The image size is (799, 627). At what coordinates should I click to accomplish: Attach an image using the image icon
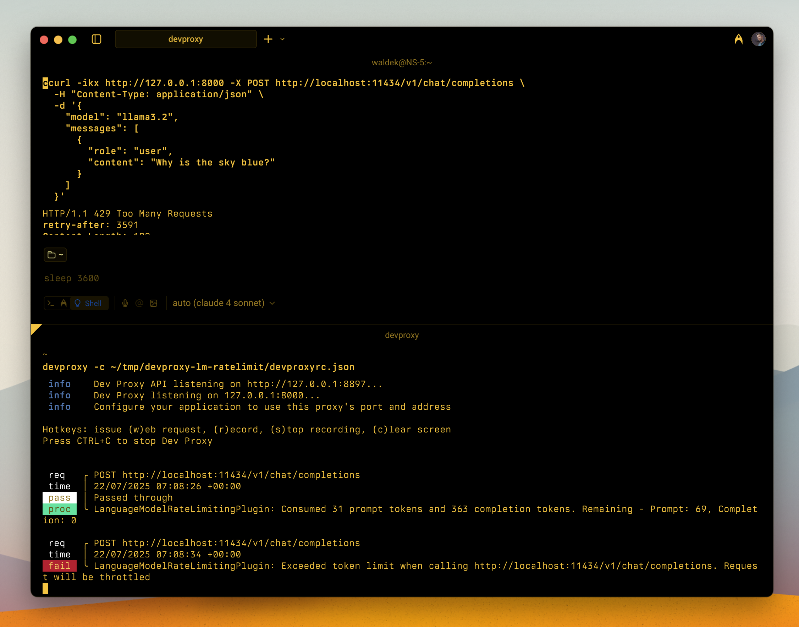coord(154,303)
